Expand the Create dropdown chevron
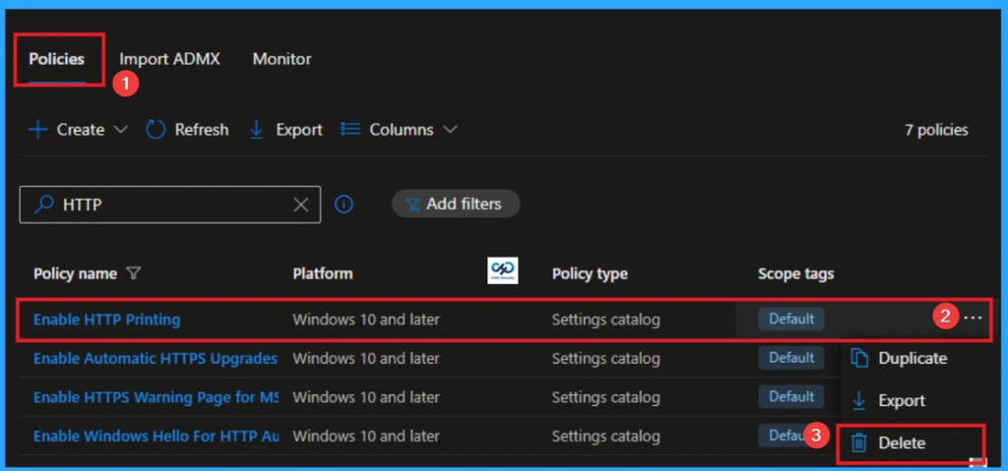 [x=120, y=129]
